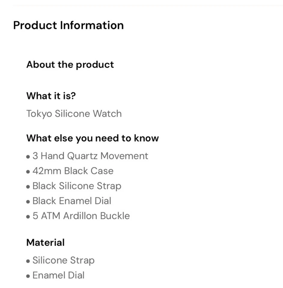Click the bullet before 3 Hand Quartz Movement
The height and width of the screenshot is (288, 283).
click(28, 157)
